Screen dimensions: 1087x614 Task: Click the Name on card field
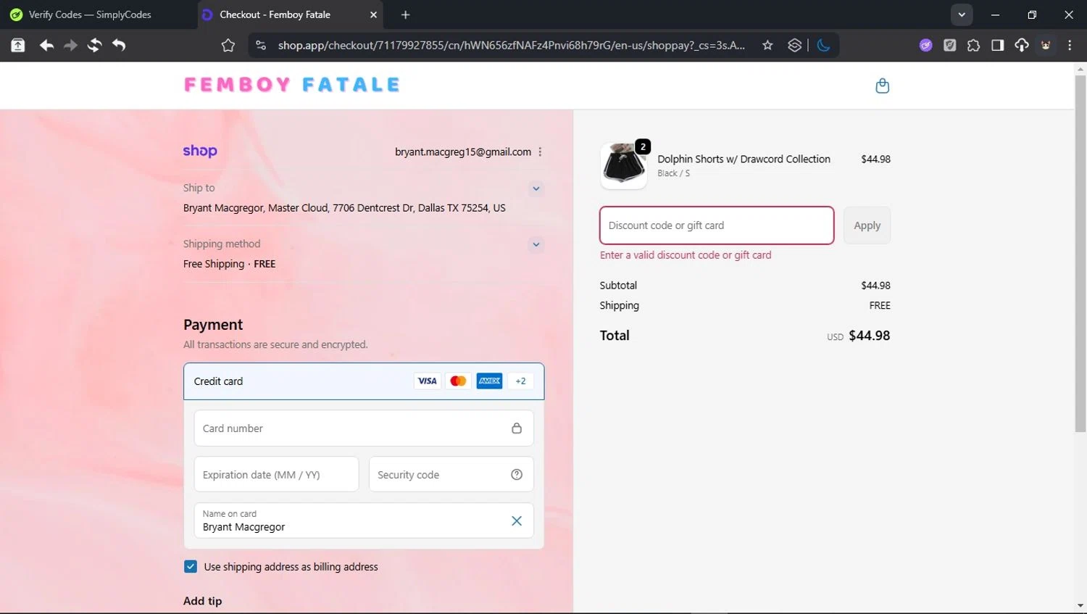tap(364, 520)
